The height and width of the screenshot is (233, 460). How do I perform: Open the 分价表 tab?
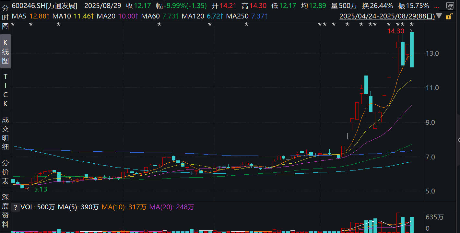pos(5,171)
